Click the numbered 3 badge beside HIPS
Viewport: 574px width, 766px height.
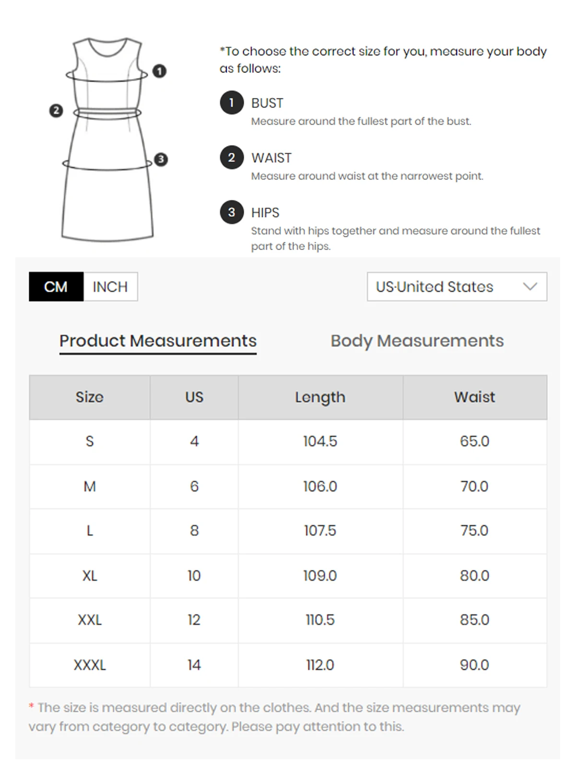[232, 212]
